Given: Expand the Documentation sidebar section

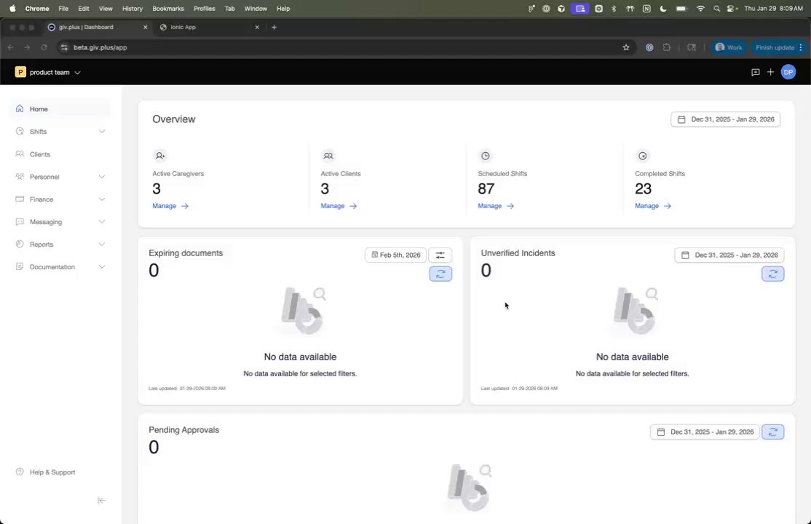Looking at the screenshot, I should (102, 266).
